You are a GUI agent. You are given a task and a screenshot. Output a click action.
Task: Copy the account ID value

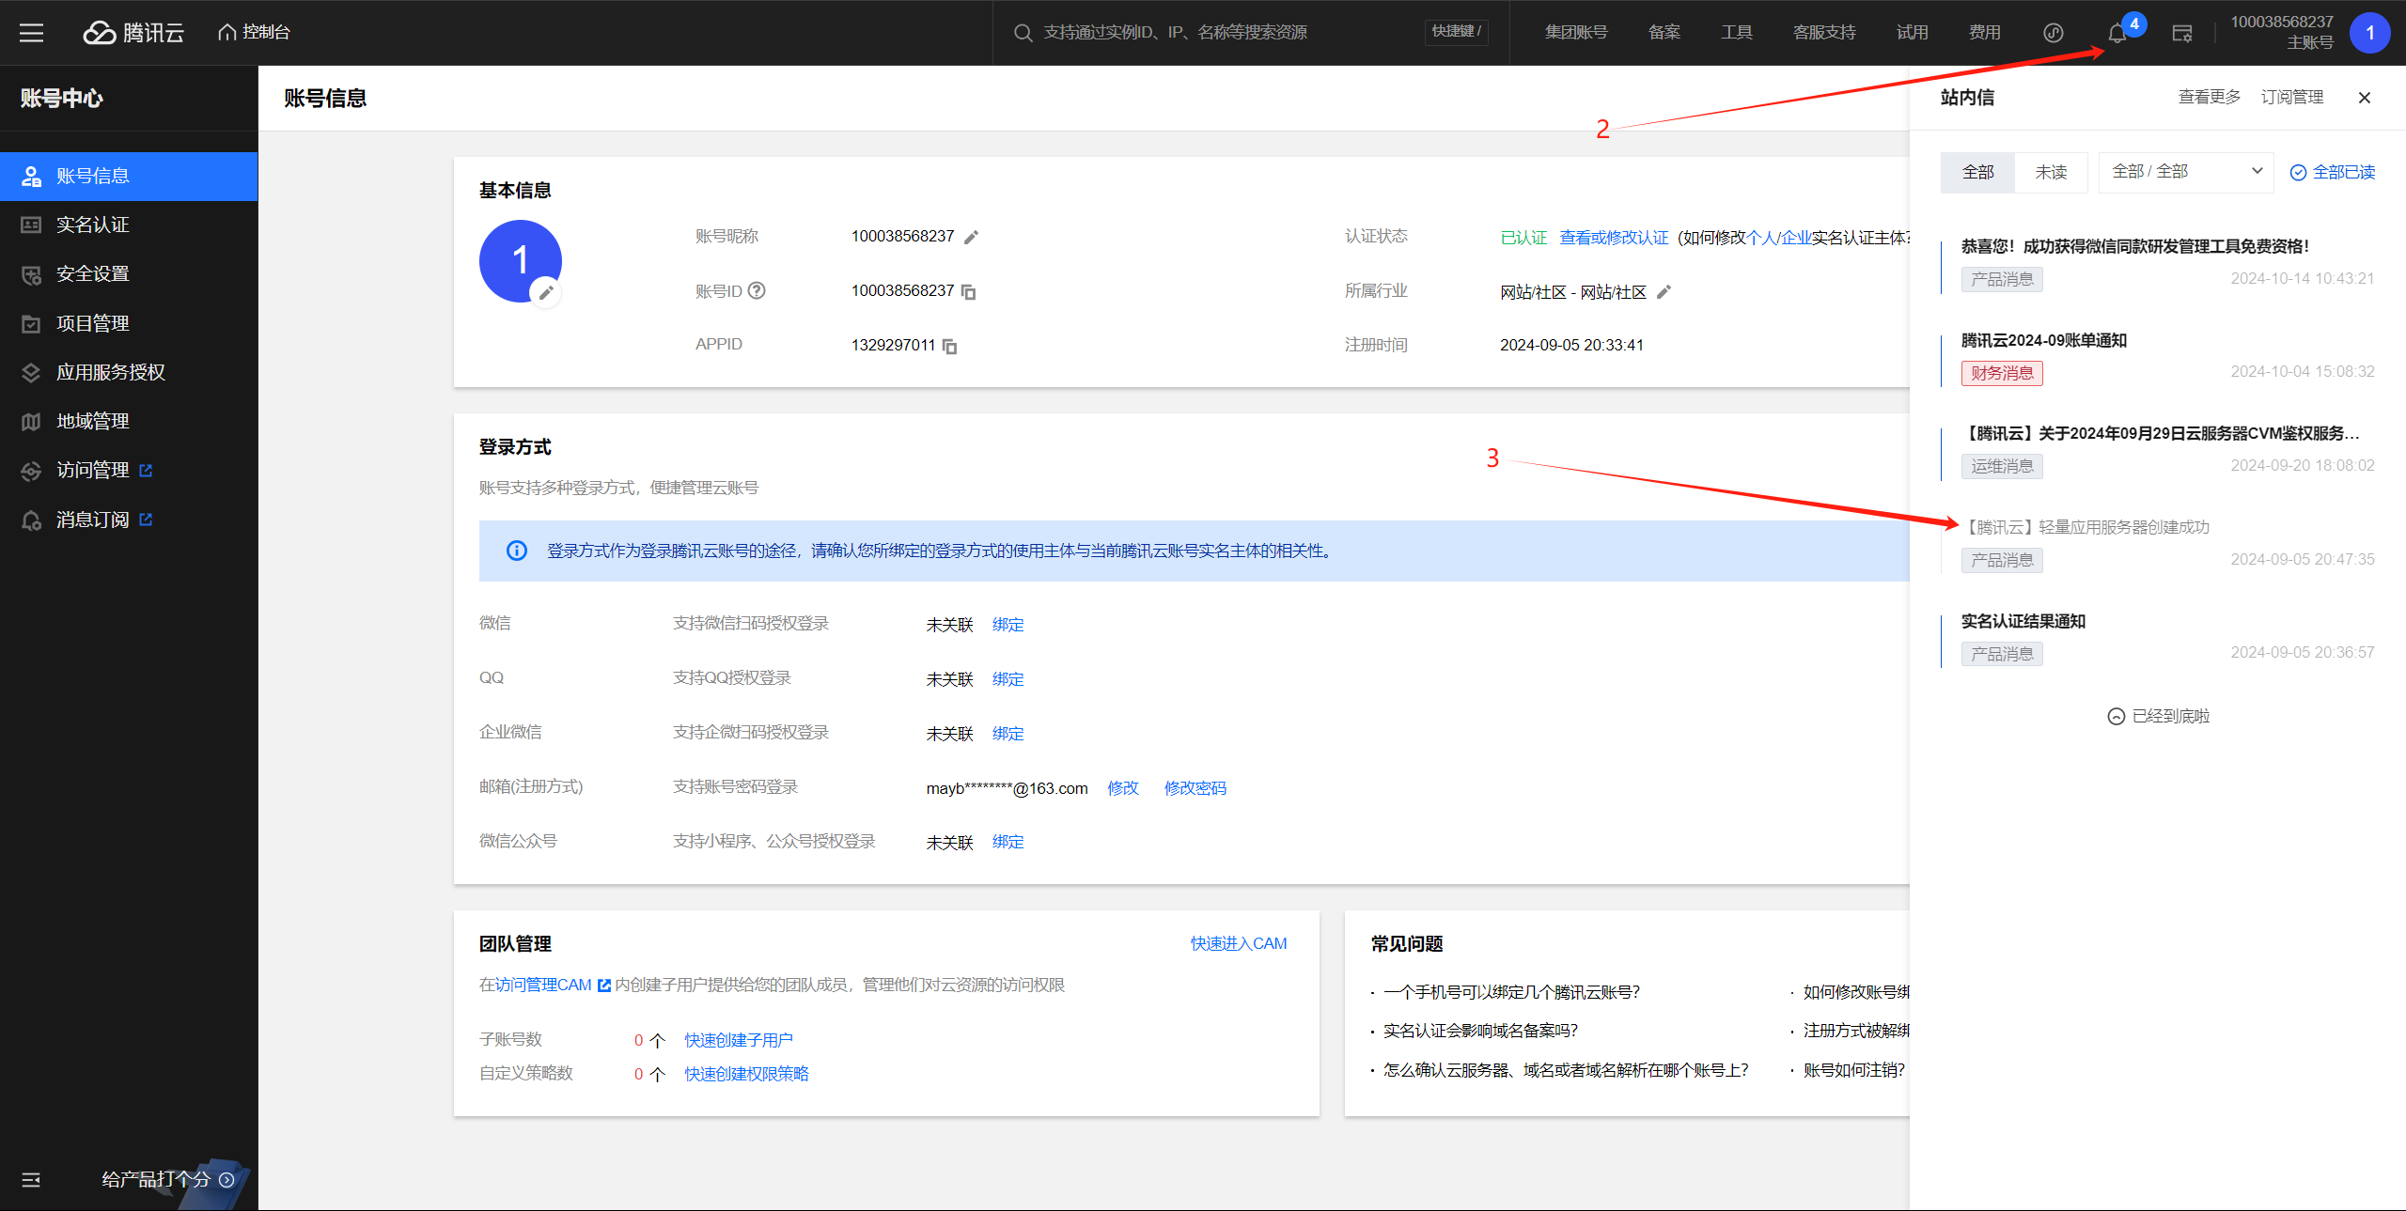(x=969, y=292)
